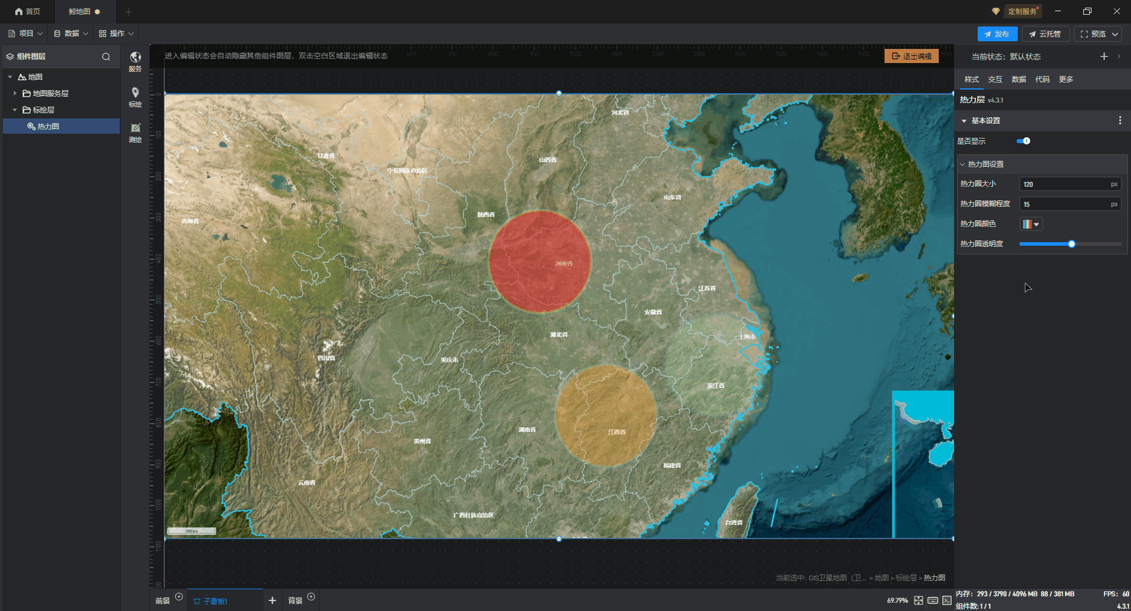Viewport: 1131px width, 611px height.
Task: Switch to the 代码 tab
Action: coord(1042,79)
